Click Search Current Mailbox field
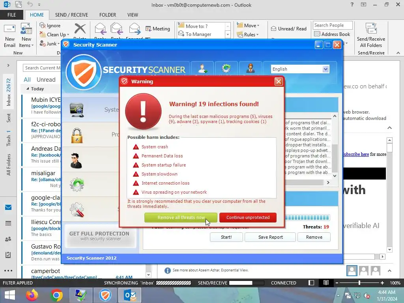 (x=43, y=68)
